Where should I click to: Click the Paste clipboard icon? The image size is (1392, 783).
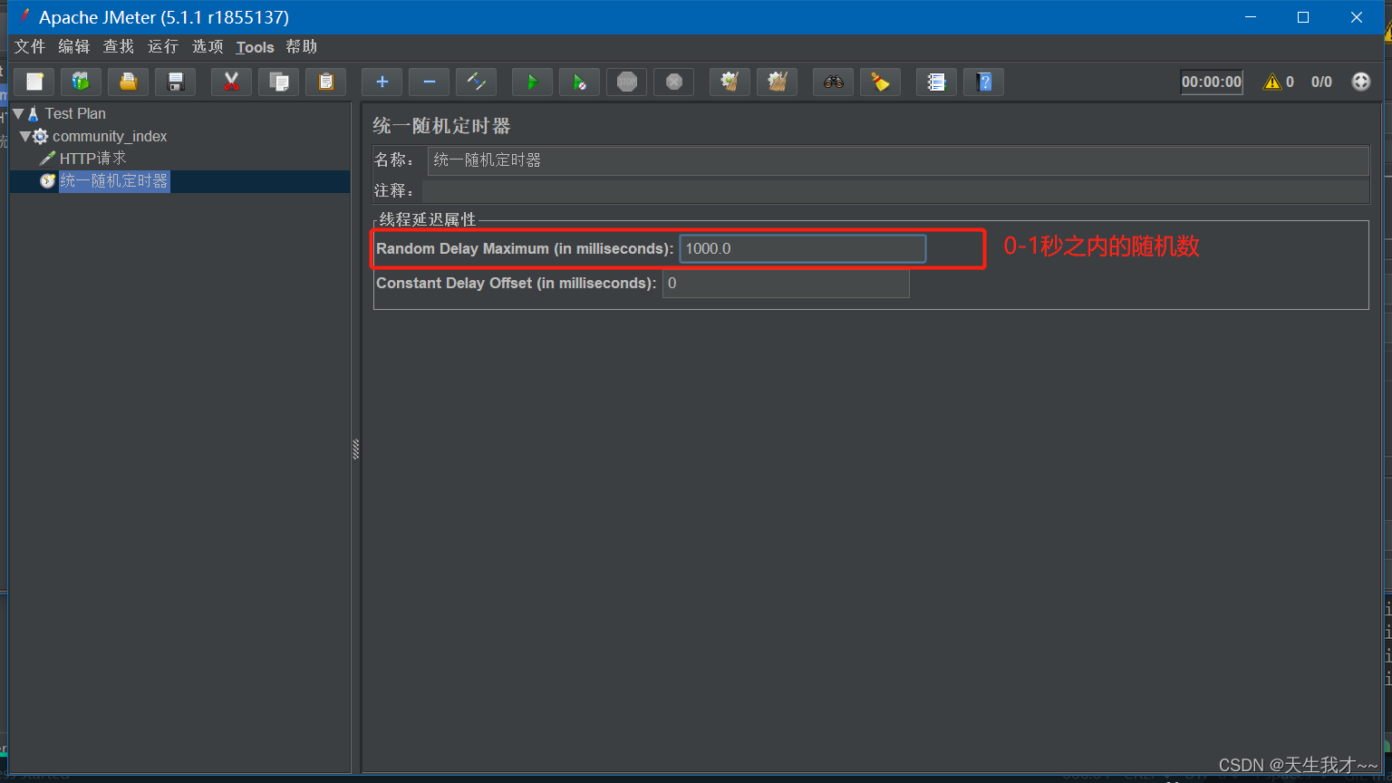click(x=325, y=82)
